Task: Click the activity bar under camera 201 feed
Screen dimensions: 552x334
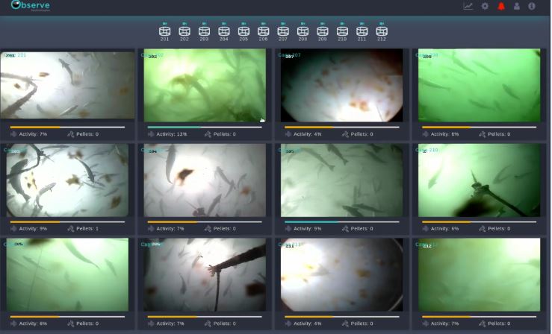Action: pyautogui.click(x=67, y=127)
